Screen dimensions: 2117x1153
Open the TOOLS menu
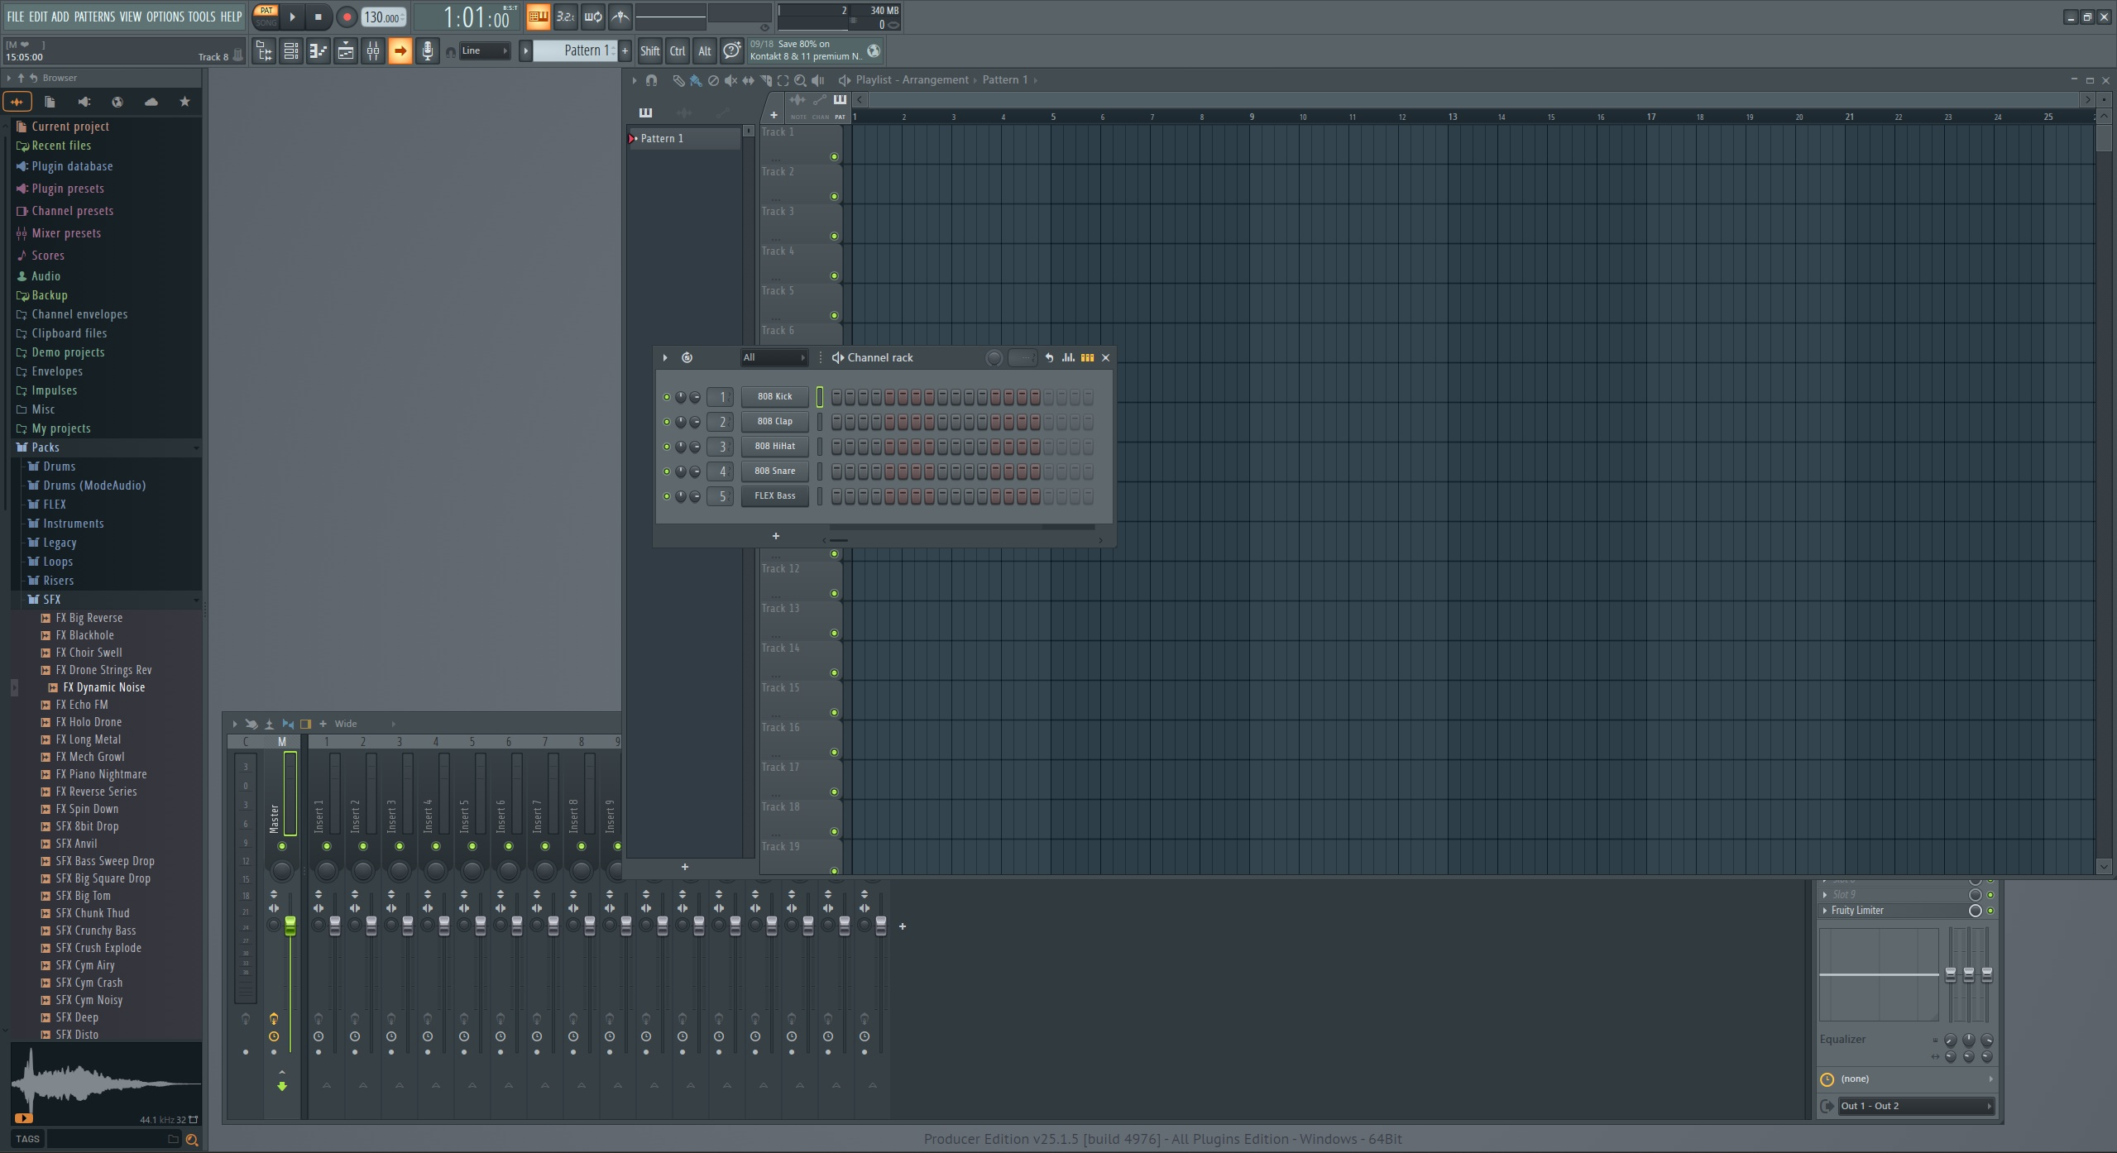[201, 17]
